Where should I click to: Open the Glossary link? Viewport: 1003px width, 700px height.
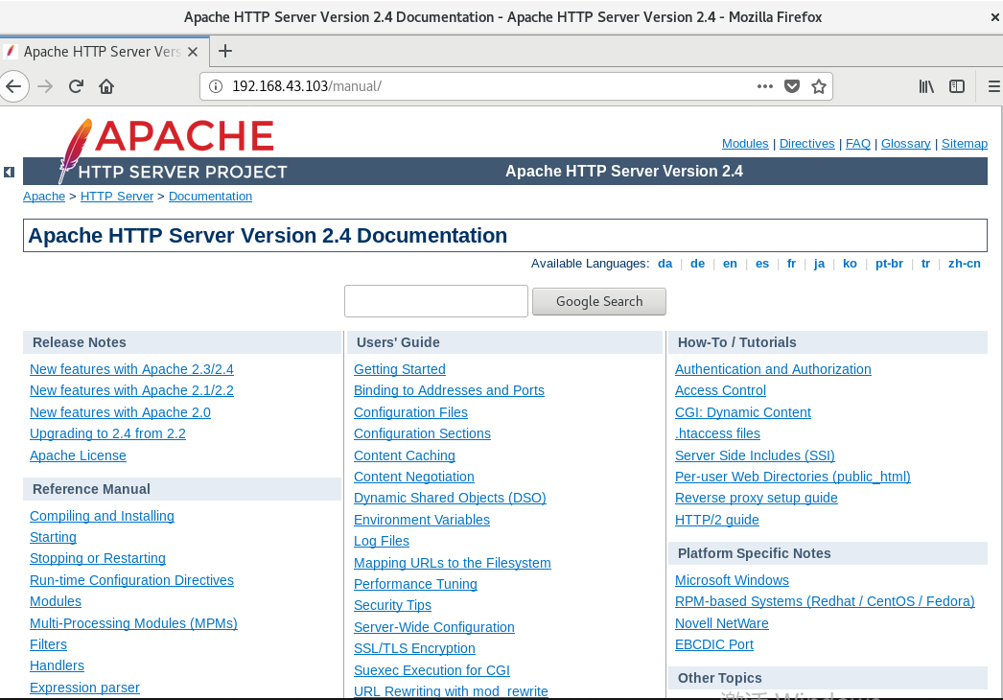click(x=906, y=143)
